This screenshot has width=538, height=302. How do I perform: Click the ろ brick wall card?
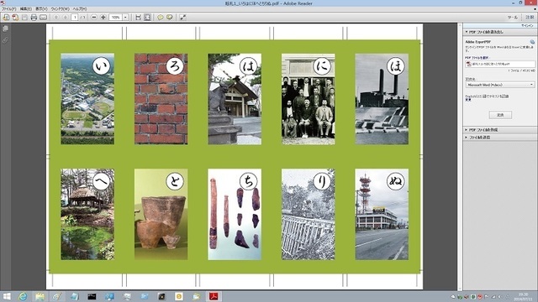click(161, 99)
